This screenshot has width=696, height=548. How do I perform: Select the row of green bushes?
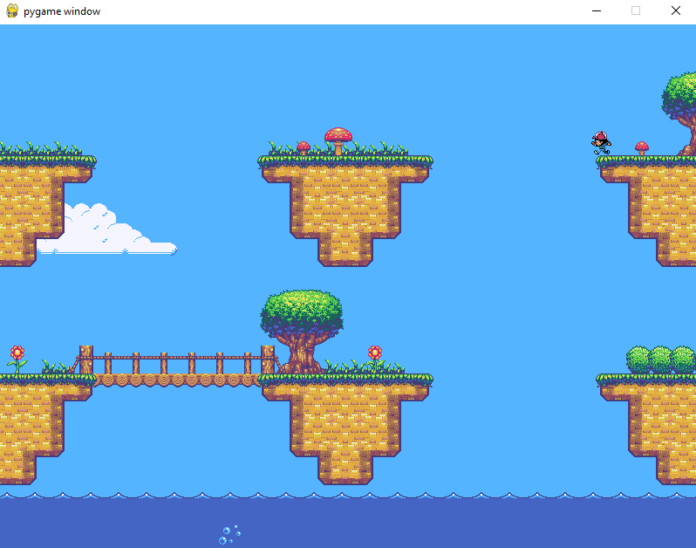point(660,359)
